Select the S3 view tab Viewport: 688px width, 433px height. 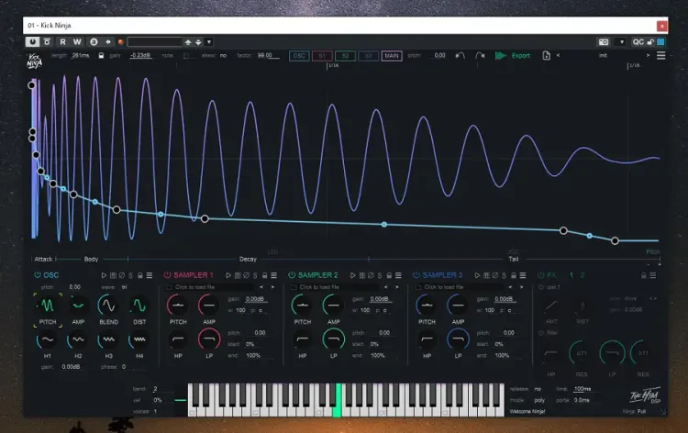click(368, 56)
